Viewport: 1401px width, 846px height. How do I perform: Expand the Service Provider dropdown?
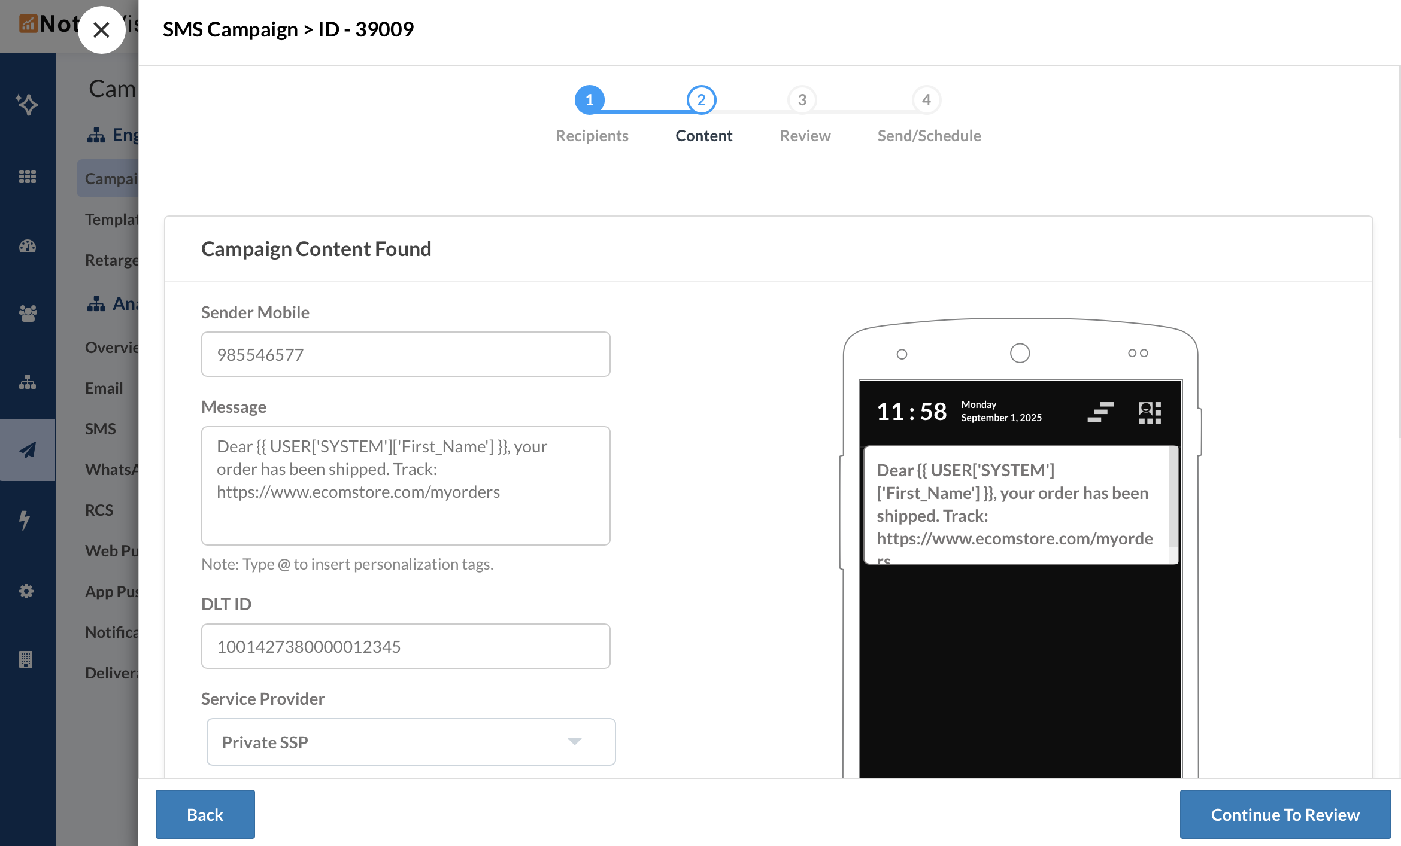tap(411, 742)
